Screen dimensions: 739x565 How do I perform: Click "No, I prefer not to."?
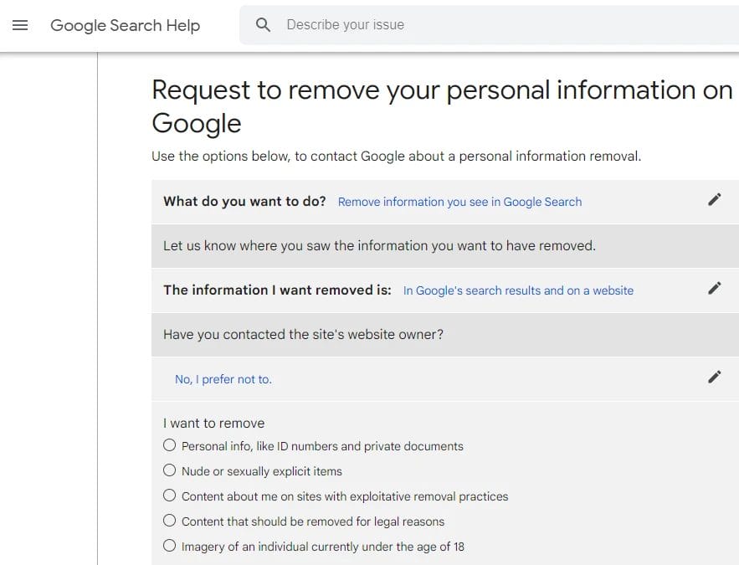coord(223,378)
